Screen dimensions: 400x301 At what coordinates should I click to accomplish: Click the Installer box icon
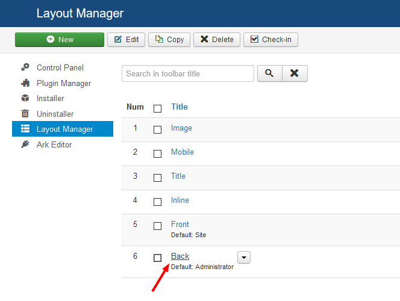click(25, 99)
